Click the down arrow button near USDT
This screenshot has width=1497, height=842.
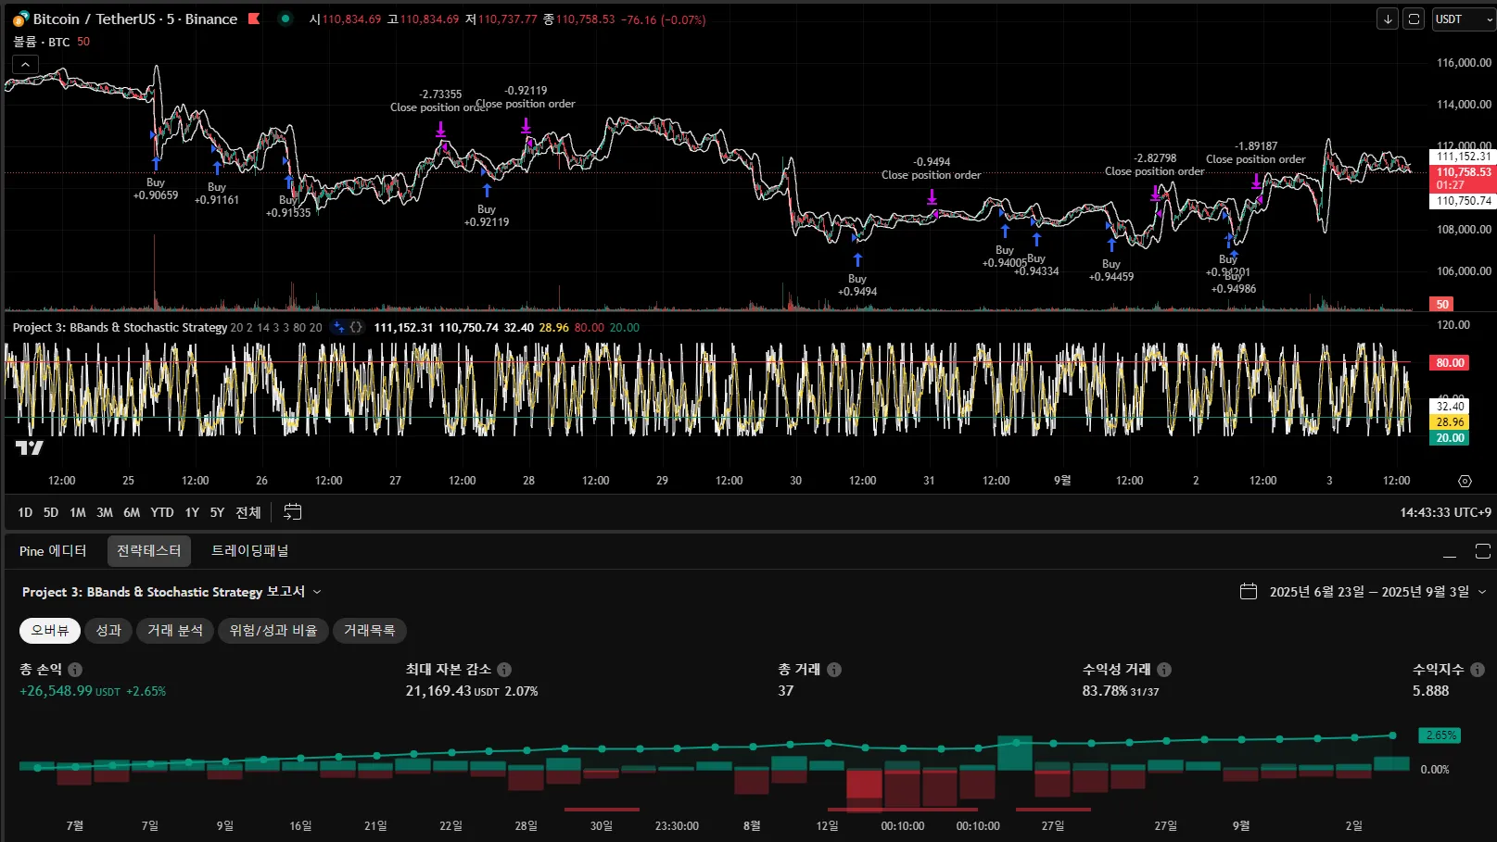pyautogui.click(x=1388, y=19)
